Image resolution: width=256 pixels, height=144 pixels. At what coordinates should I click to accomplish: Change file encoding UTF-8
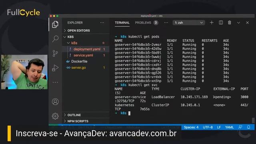[x=208, y=127]
